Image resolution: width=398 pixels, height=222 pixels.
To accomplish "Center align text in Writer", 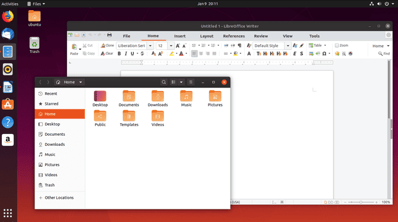I will tap(201, 54).
